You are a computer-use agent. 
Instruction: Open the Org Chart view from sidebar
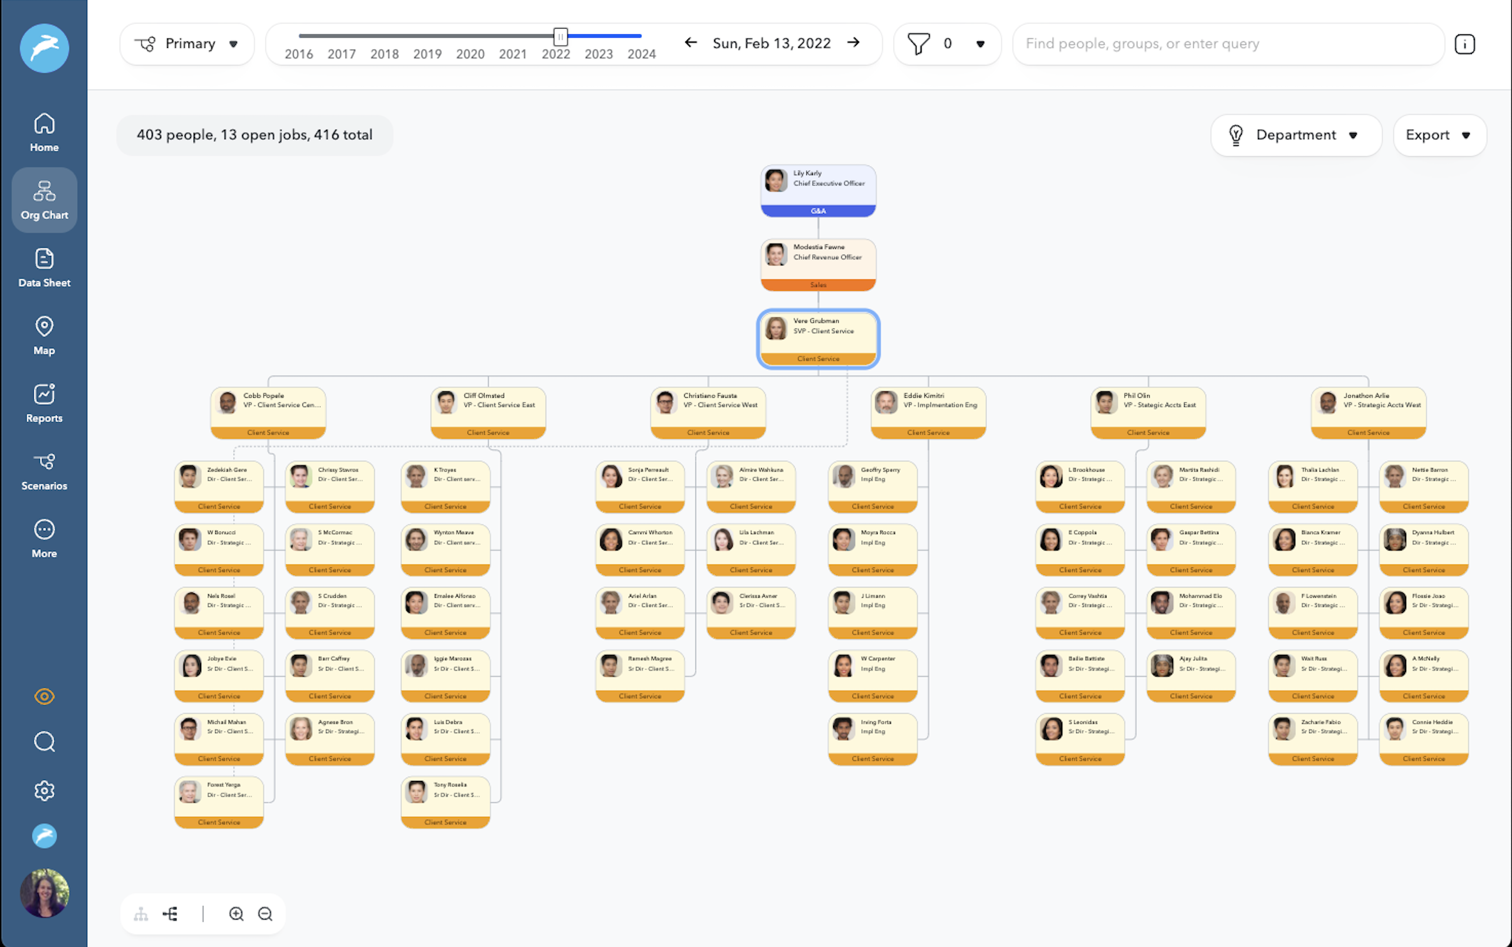pyautogui.click(x=43, y=200)
